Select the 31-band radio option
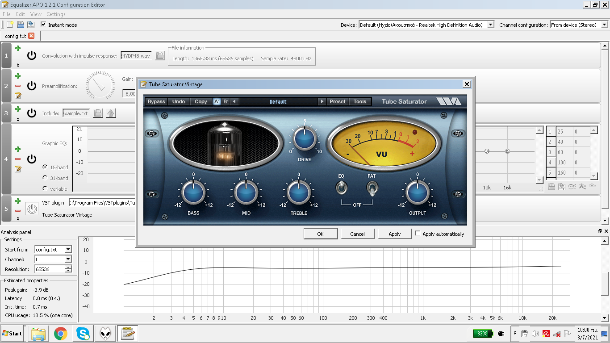Image resolution: width=610 pixels, height=343 pixels. coord(45,178)
